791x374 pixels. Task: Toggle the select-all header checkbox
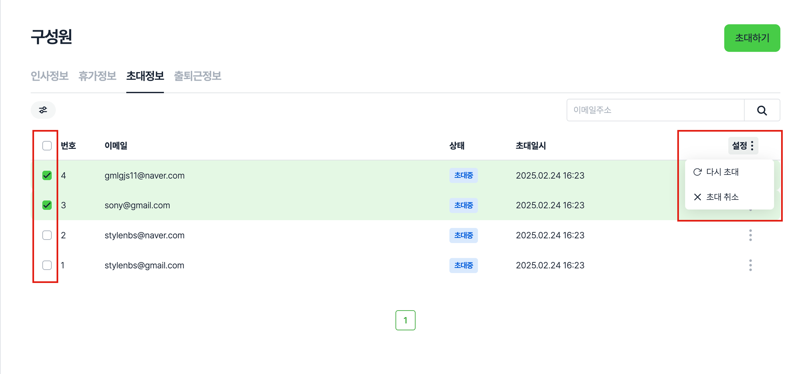pos(47,146)
